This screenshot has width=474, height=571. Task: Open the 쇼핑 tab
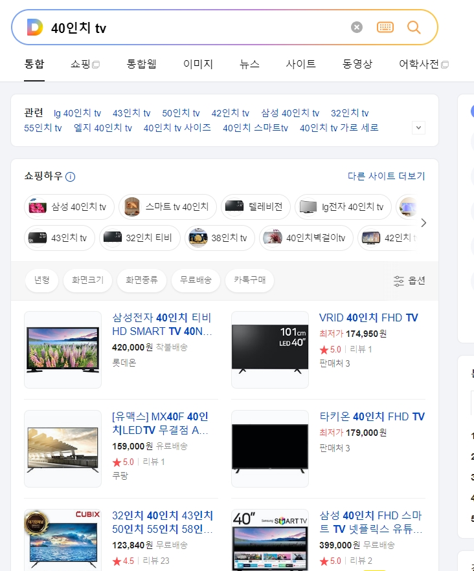point(85,64)
